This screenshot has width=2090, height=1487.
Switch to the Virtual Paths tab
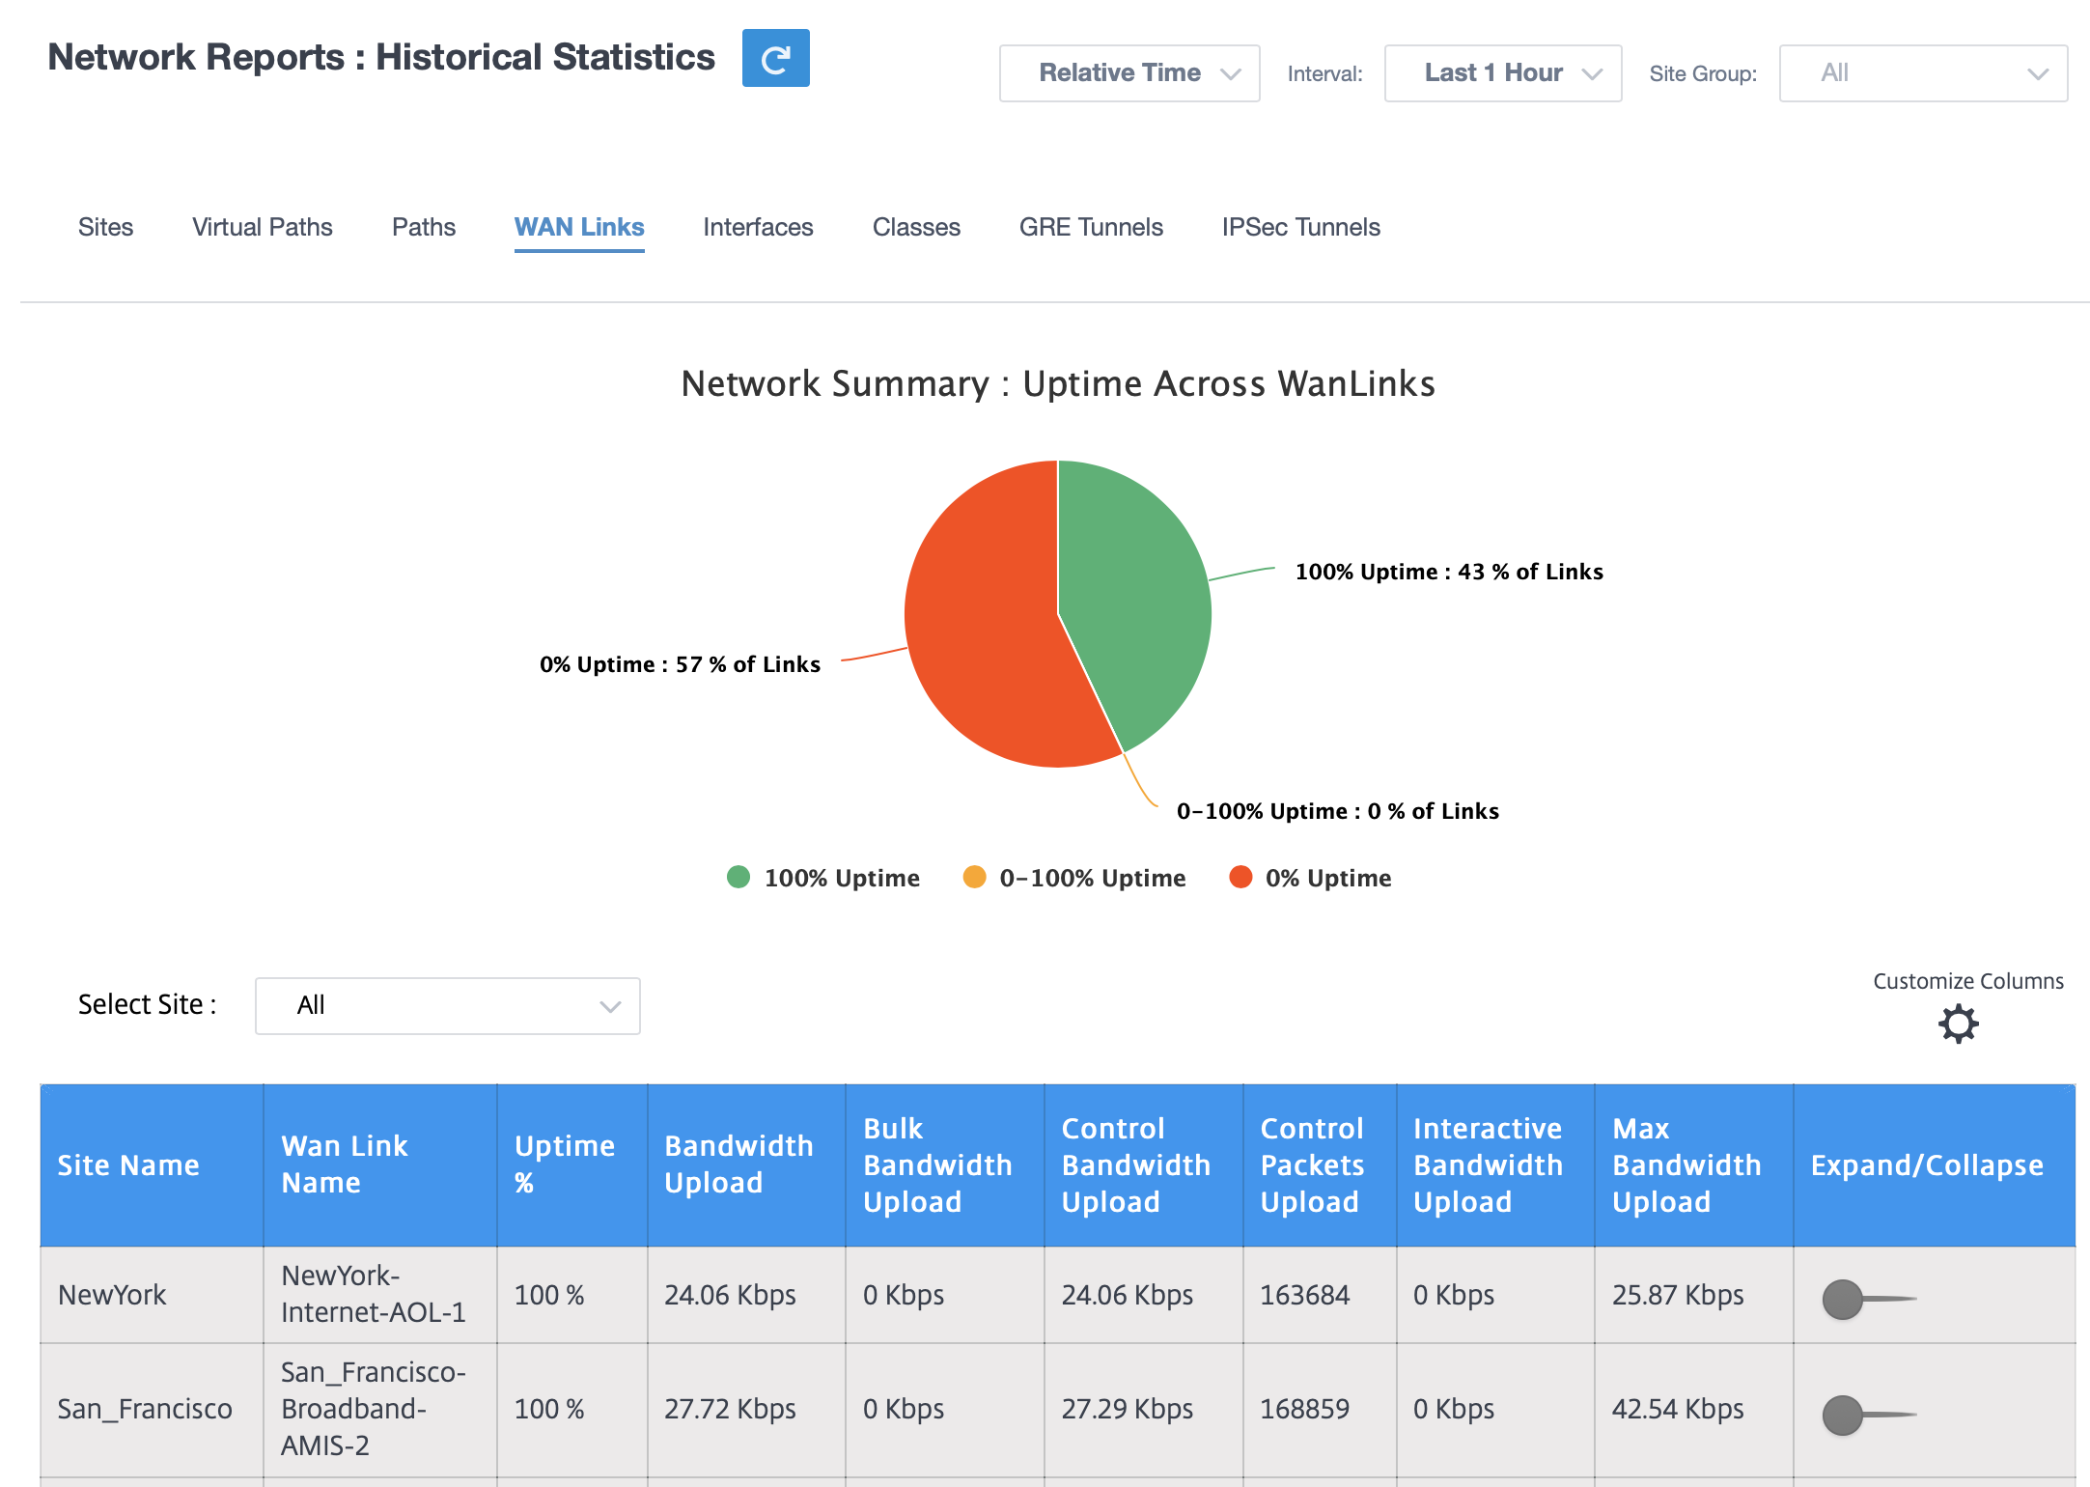pos(263,227)
